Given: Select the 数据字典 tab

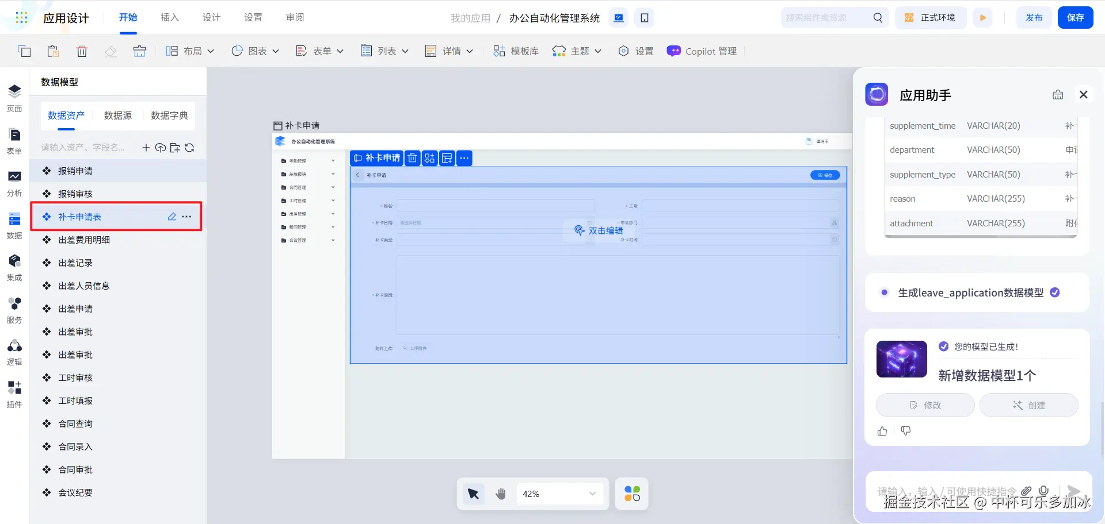Looking at the screenshot, I should click(x=169, y=115).
